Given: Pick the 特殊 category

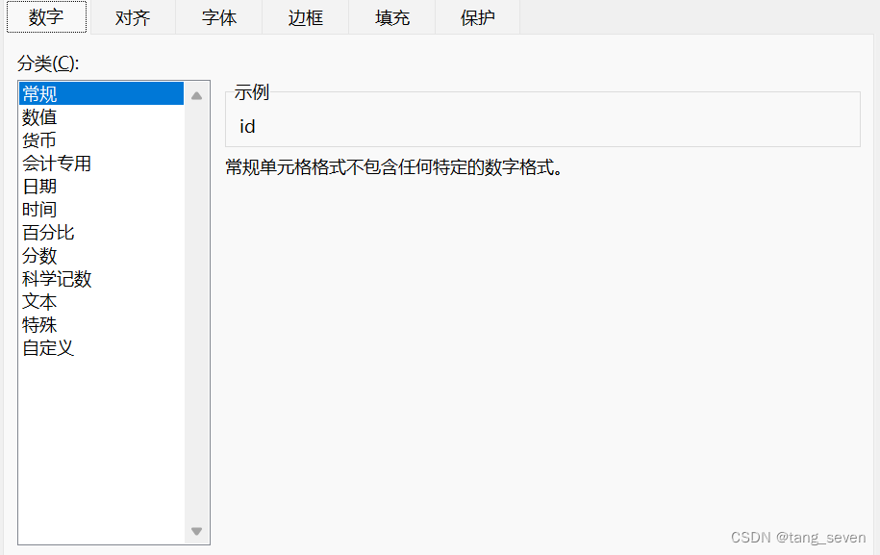Looking at the screenshot, I should pos(102,324).
